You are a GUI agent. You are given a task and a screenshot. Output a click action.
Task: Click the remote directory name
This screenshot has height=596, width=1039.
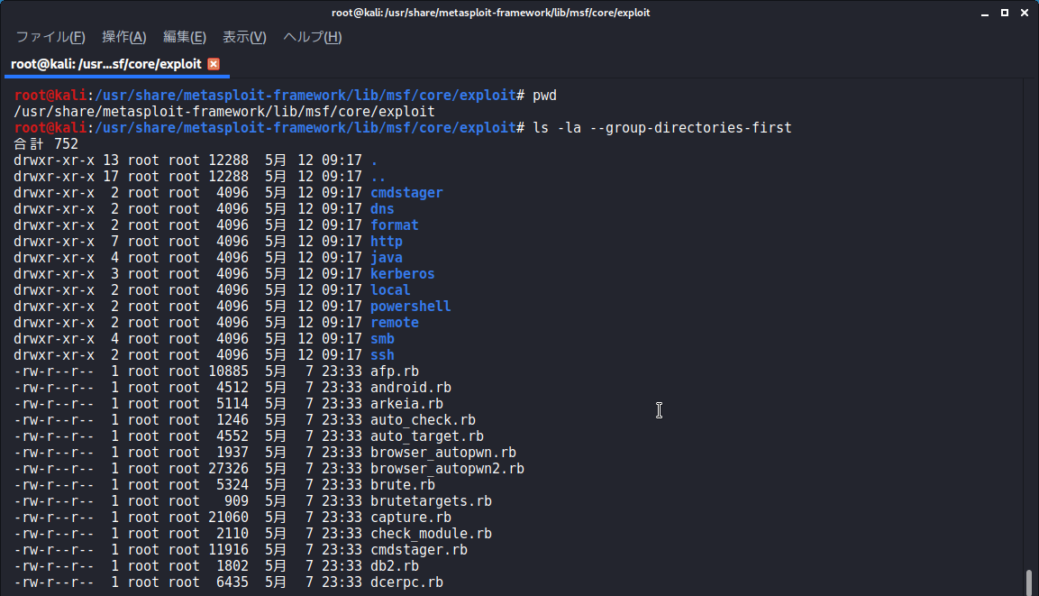[395, 323]
